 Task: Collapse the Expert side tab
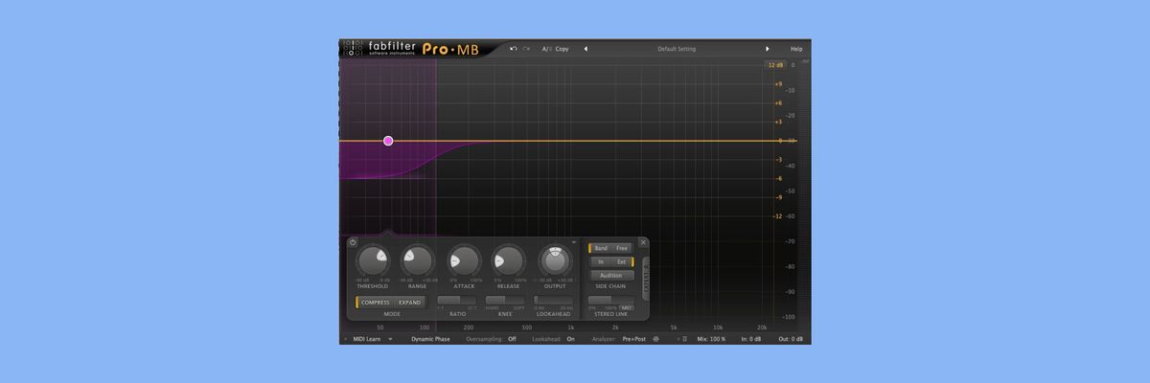(646, 279)
